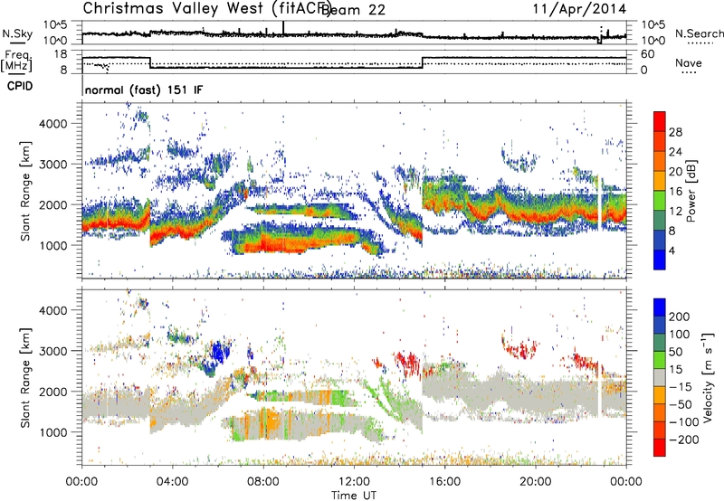Click the "04:00" time tick label
This screenshot has width=724, height=501.
tap(172, 482)
